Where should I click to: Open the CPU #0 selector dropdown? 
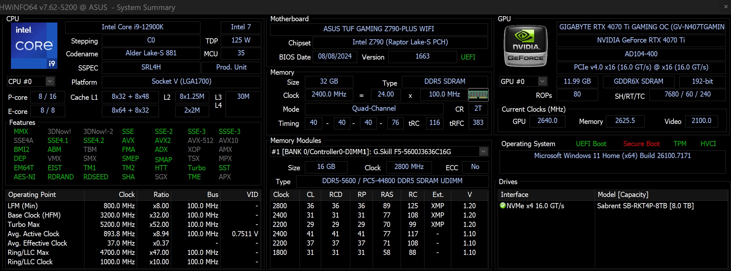50,81
